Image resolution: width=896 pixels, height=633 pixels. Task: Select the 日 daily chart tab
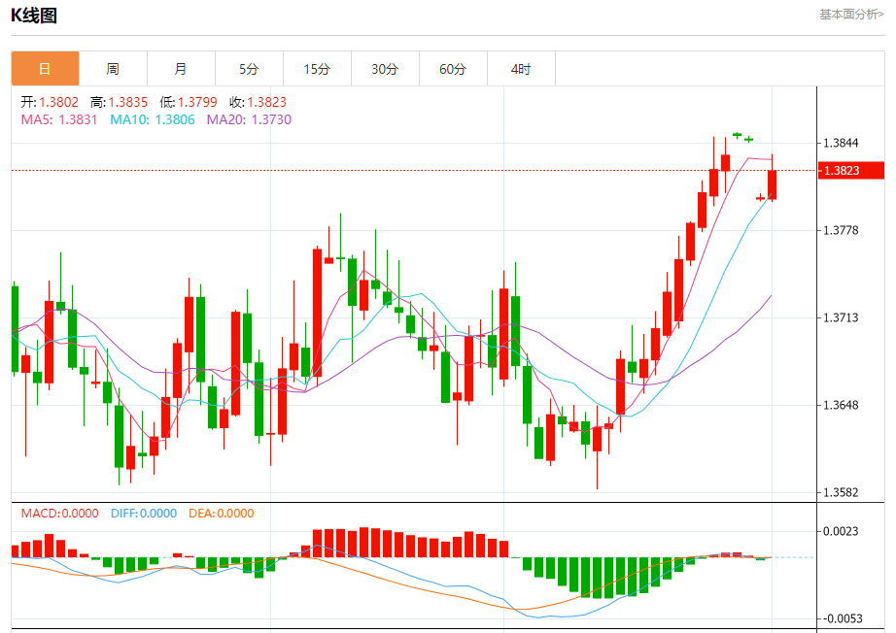tap(45, 69)
